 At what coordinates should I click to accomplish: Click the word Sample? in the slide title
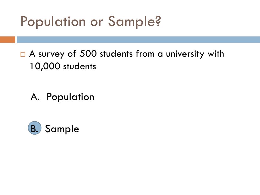click(135, 22)
